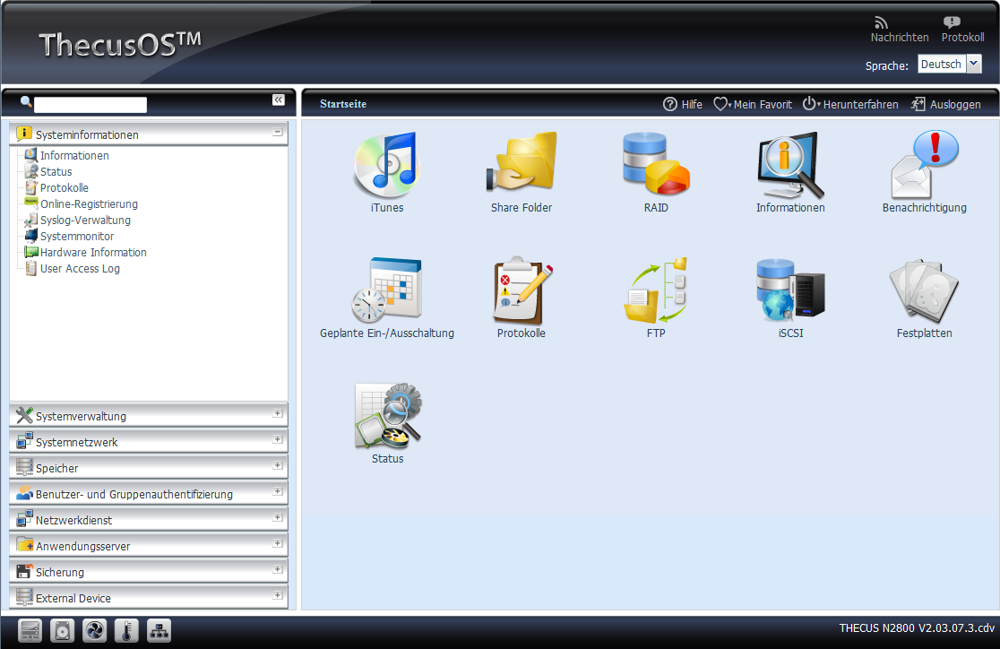Click the THECUS N2800 version text in the footer
The image size is (1000, 649).
[x=917, y=628]
